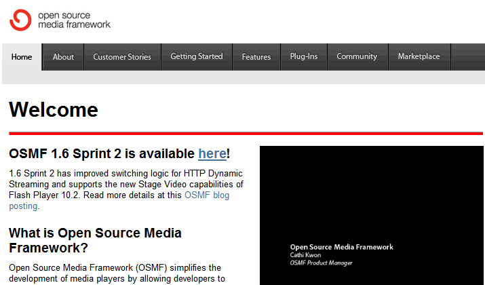This screenshot has width=485, height=285.
Task: Open the About menu item
Action: tap(63, 57)
